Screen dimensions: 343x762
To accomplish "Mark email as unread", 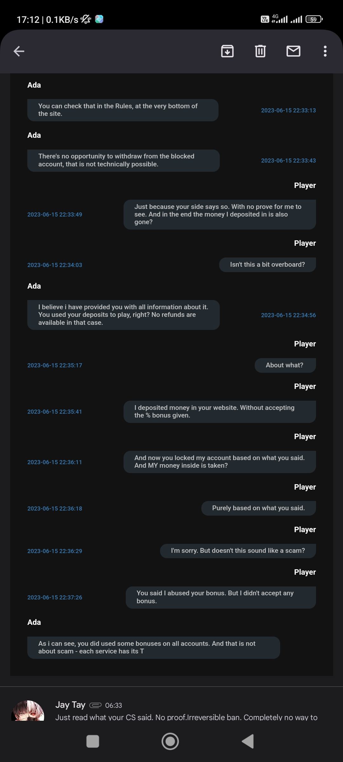I will click(x=293, y=51).
